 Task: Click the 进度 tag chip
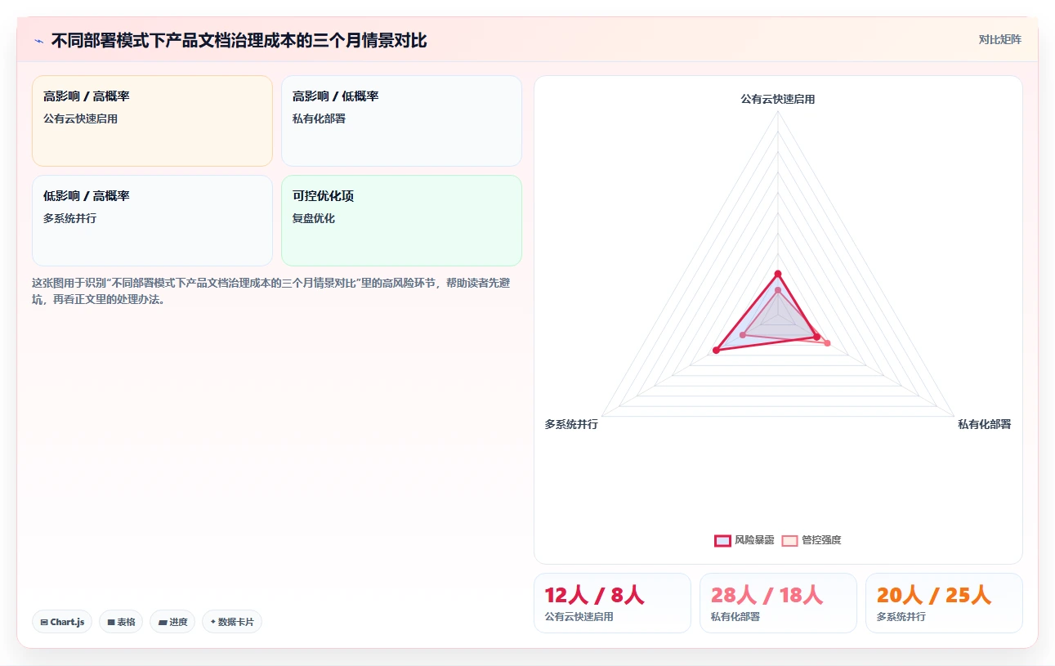pyautogui.click(x=172, y=622)
